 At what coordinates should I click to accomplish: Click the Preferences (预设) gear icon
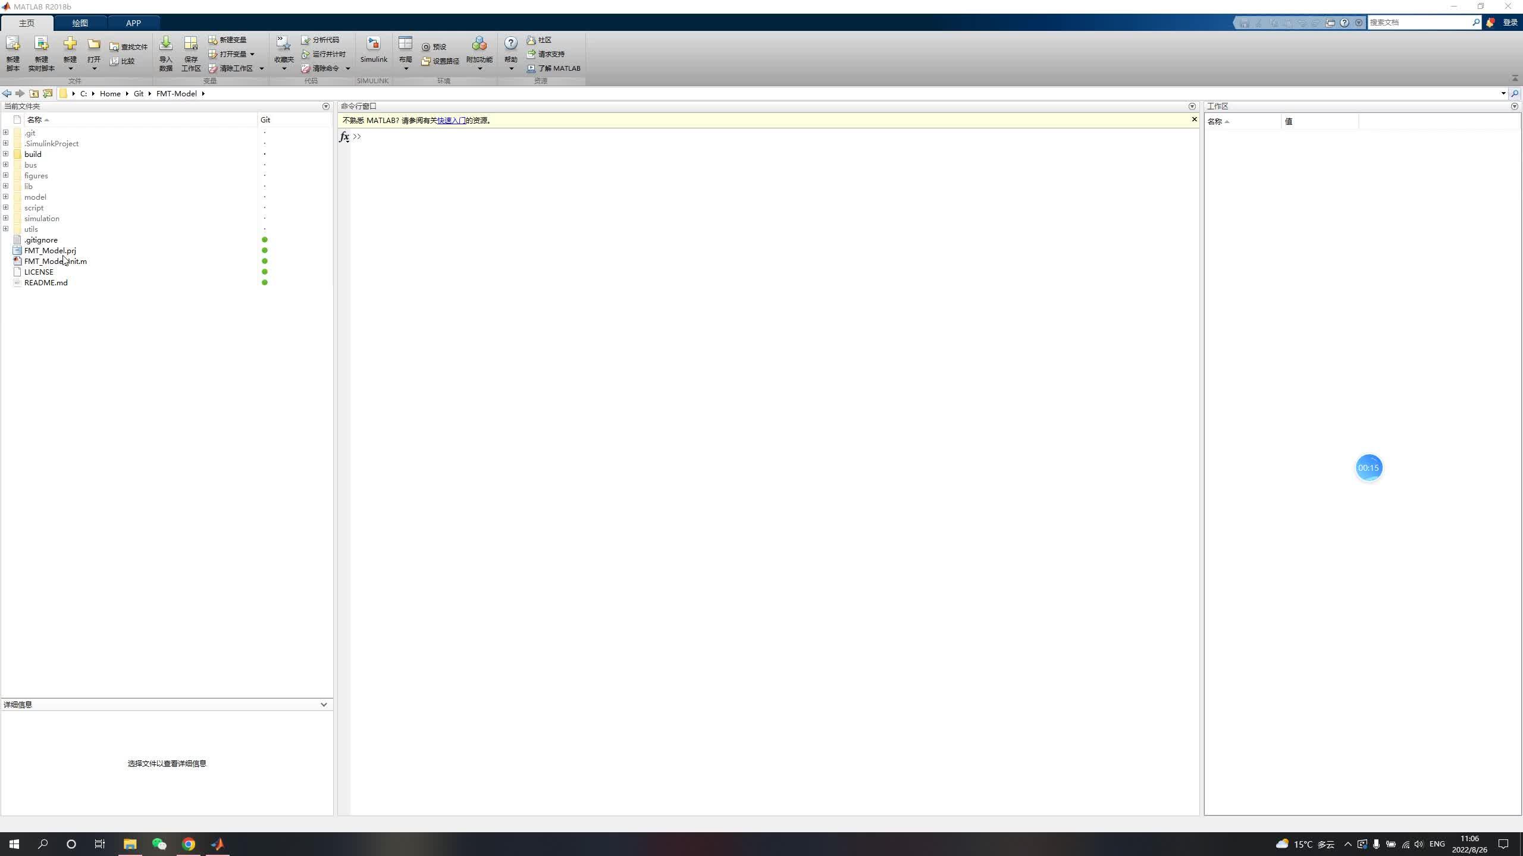[426, 47]
